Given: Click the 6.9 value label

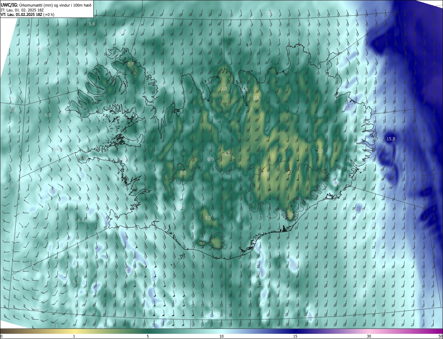Looking at the screenshot, I should 210,159.
